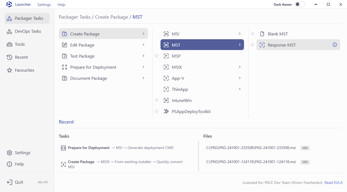
Task: Click the Packager Tasks sidebar icon
Action: 9,18
